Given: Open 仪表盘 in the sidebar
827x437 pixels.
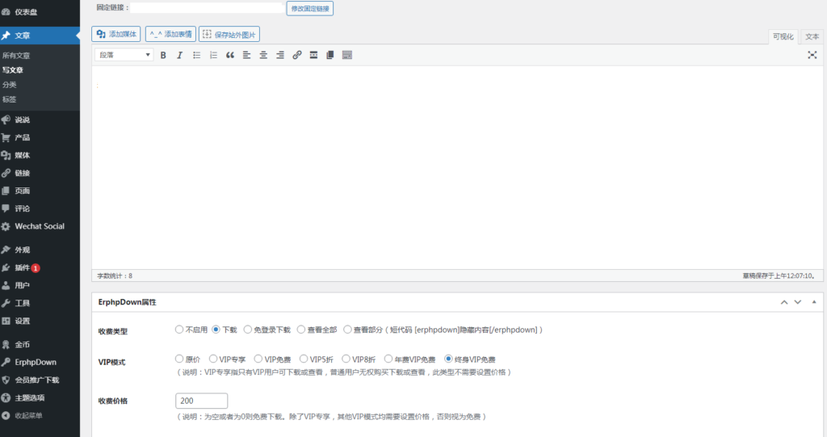Looking at the screenshot, I should pos(40,11).
